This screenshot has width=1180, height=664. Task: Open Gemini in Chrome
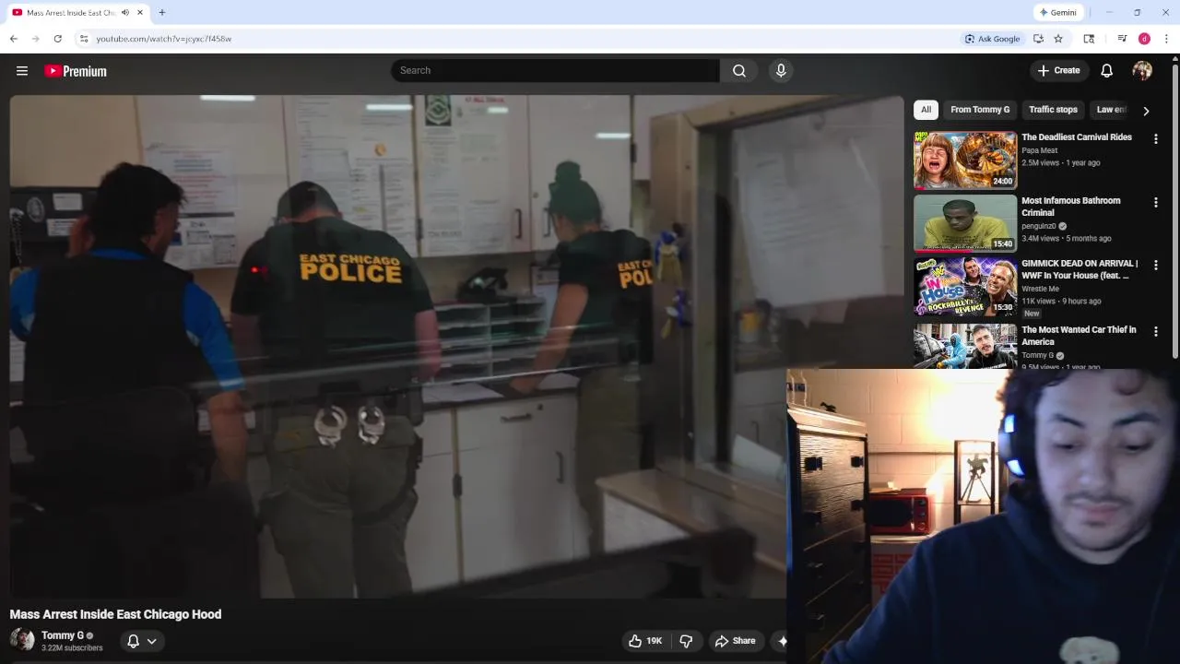[x=1057, y=12]
